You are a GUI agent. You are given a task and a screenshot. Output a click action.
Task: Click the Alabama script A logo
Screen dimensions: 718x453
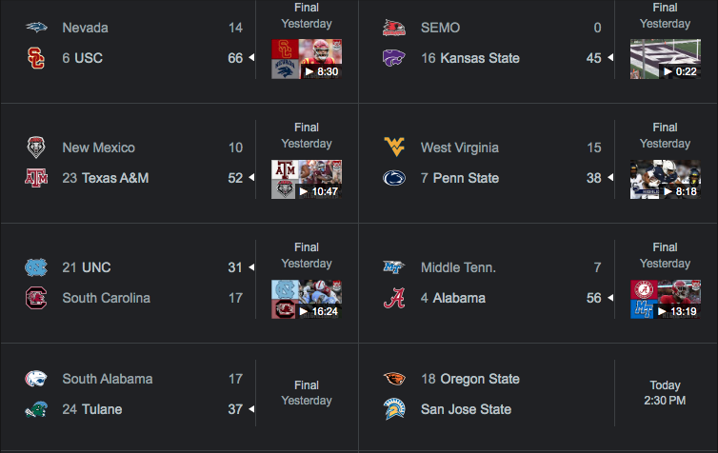click(394, 298)
